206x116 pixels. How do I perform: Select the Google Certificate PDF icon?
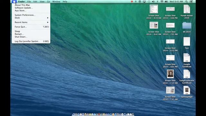tap(187, 58)
